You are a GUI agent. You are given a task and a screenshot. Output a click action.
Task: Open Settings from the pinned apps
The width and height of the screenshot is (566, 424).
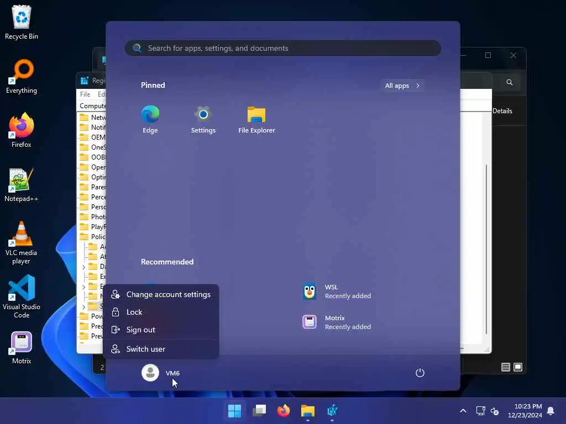tap(203, 119)
